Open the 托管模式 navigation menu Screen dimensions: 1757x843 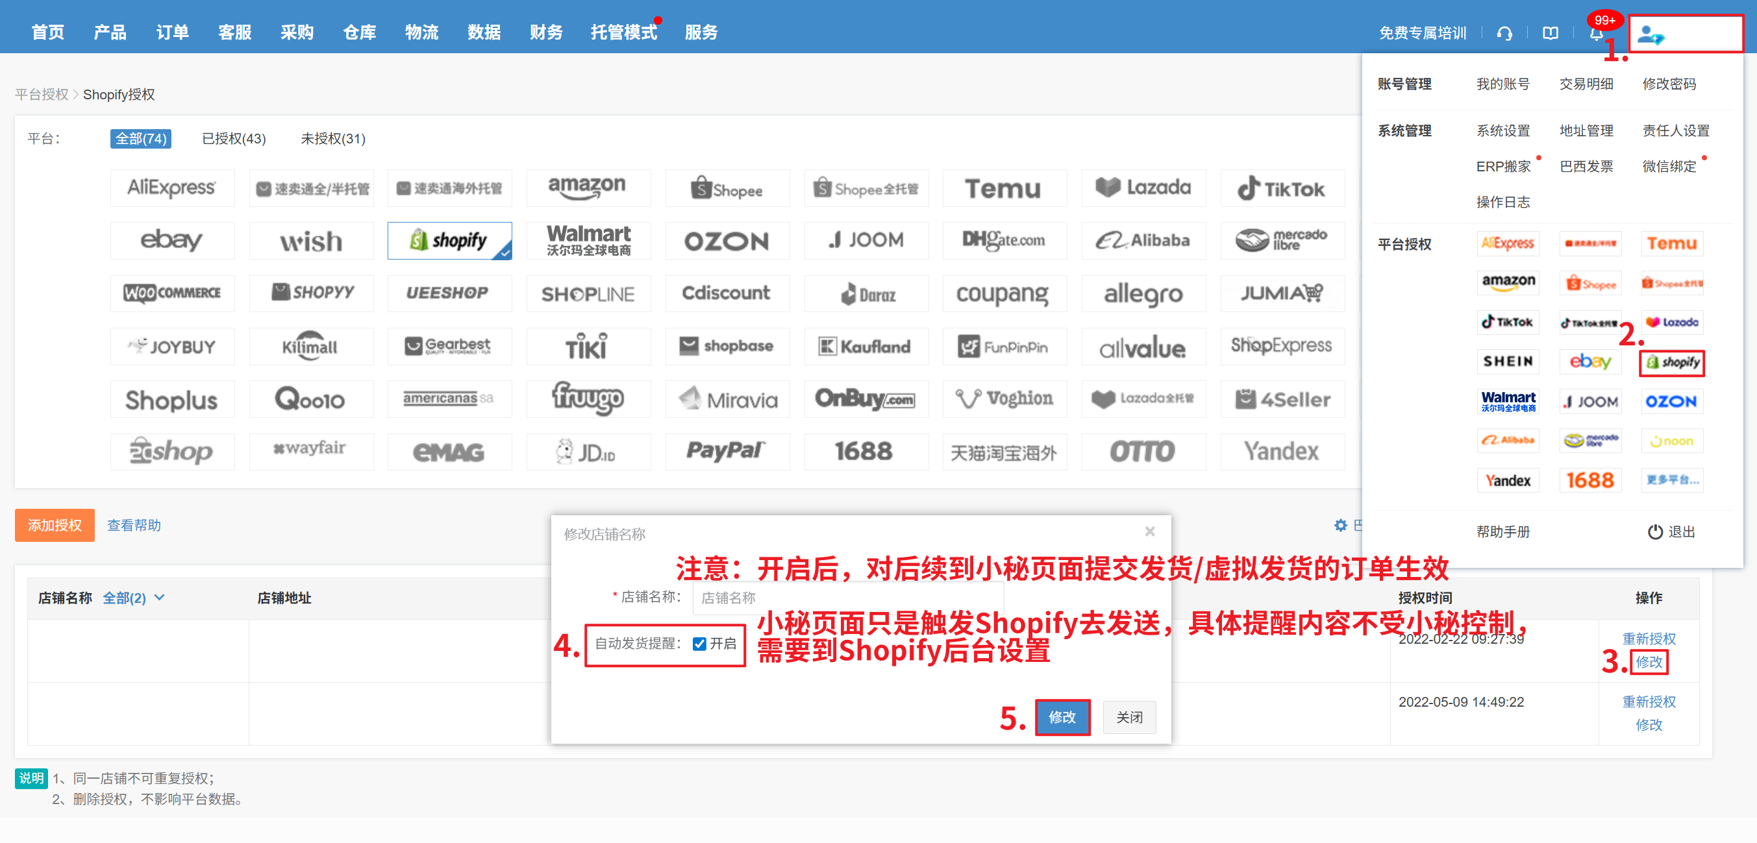point(623,32)
